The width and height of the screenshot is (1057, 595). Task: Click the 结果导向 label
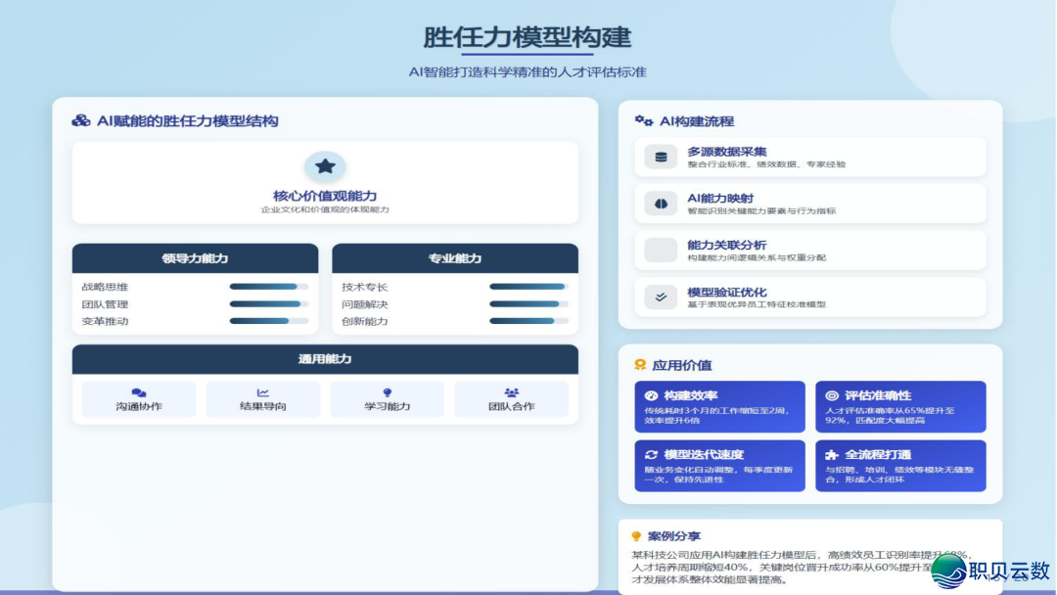263,406
